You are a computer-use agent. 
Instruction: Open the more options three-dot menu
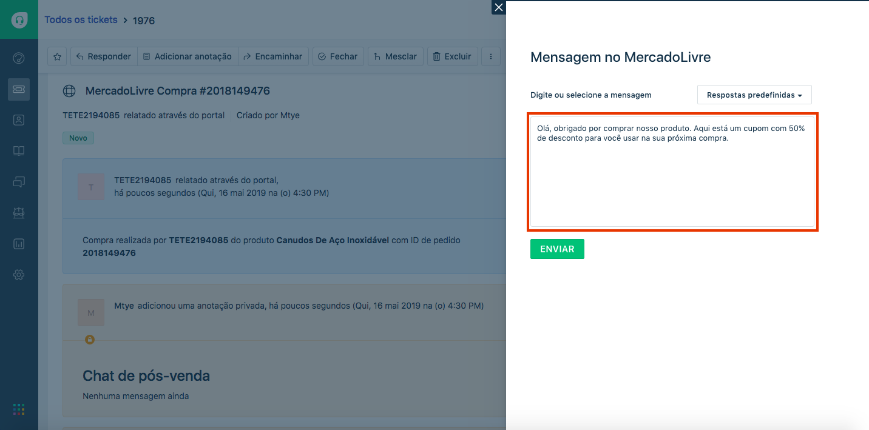pyautogui.click(x=490, y=56)
